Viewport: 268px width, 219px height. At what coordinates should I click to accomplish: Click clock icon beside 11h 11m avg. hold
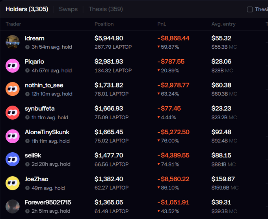(27, 141)
